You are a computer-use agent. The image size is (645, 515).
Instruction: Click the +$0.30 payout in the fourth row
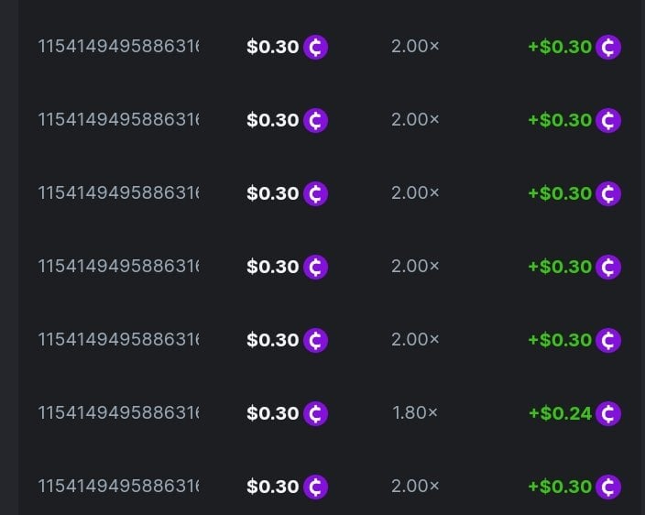coord(560,267)
